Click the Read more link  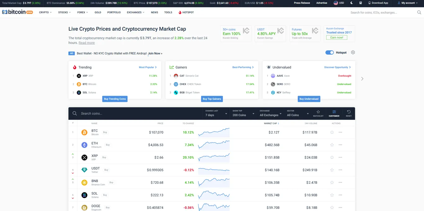click(87, 43)
